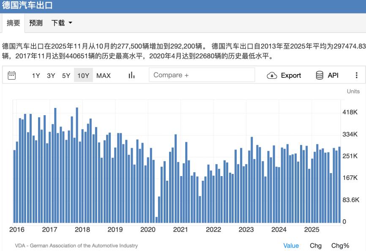
Task: Switch to the 预测 tab
Action: click(36, 22)
